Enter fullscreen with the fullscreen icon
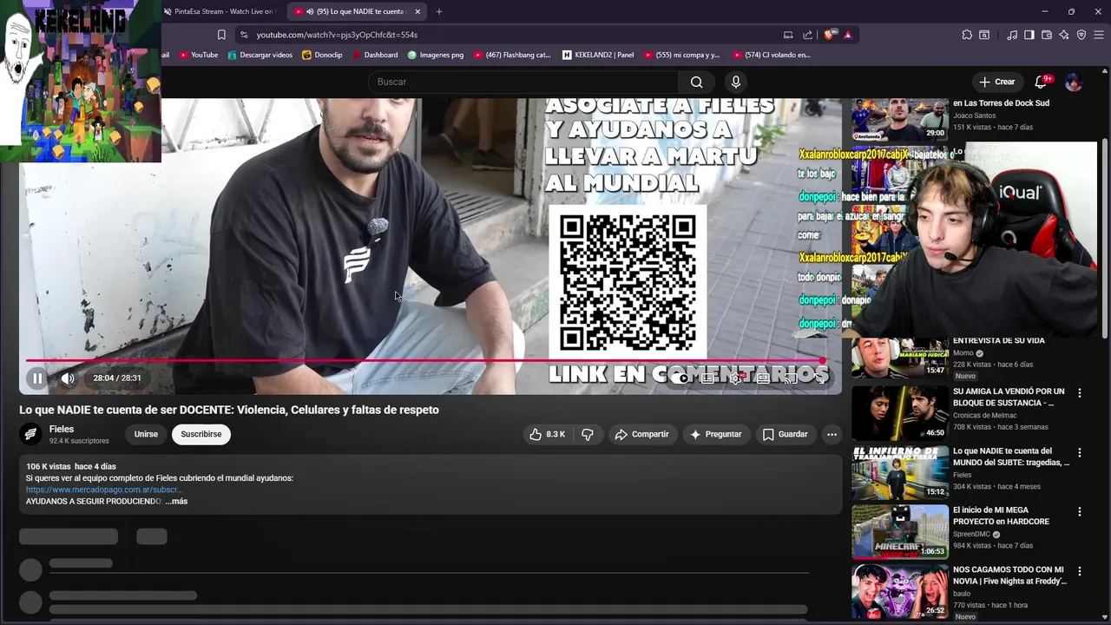 pyautogui.click(x=818, y=378)
